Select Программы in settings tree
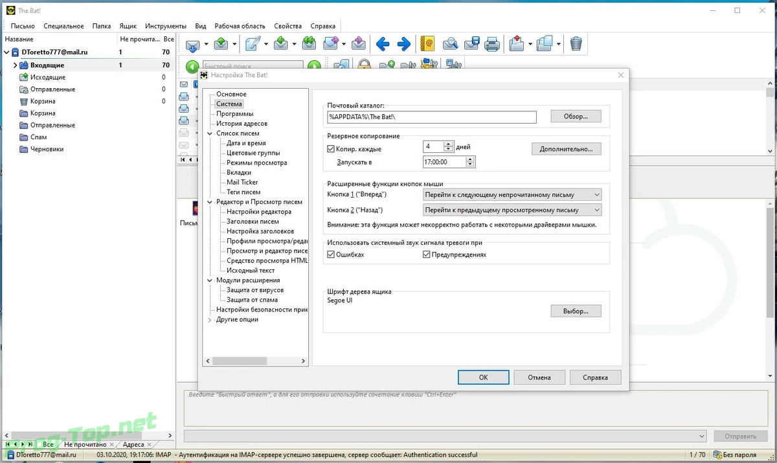 235,114
